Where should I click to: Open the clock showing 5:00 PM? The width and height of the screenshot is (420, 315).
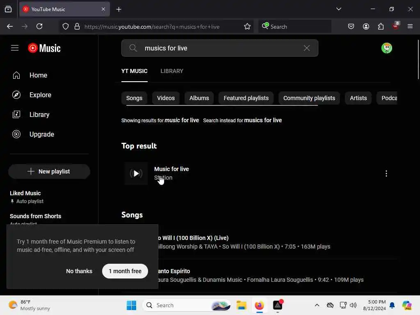coord(374,305)
